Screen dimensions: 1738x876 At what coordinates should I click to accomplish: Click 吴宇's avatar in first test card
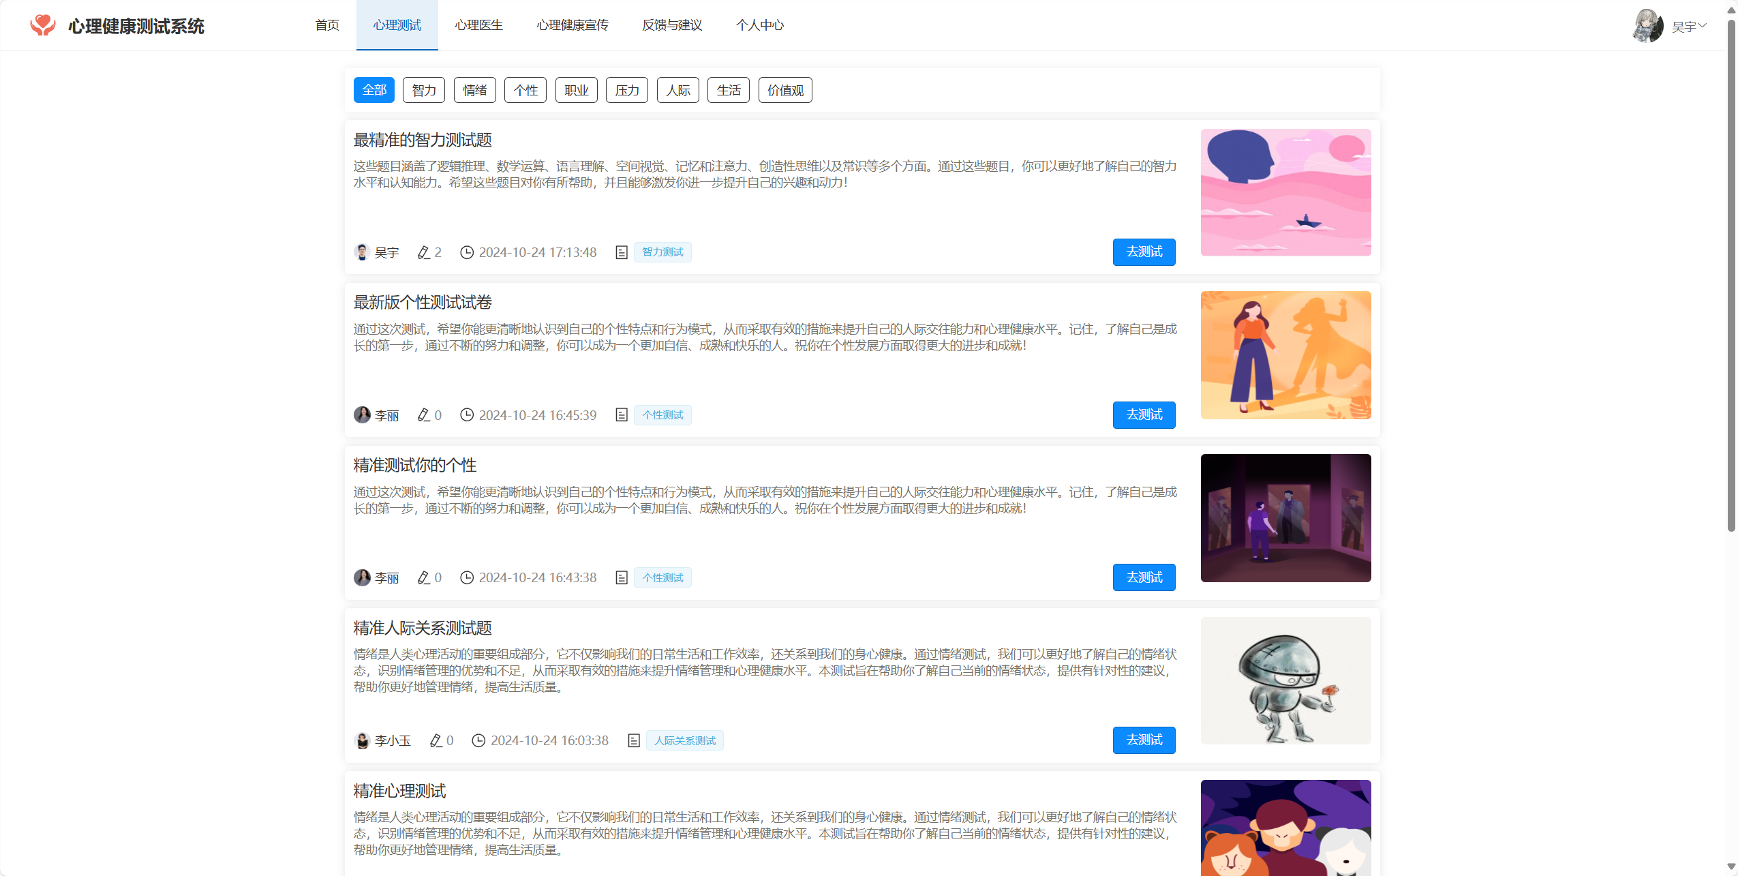coord(362,252)
